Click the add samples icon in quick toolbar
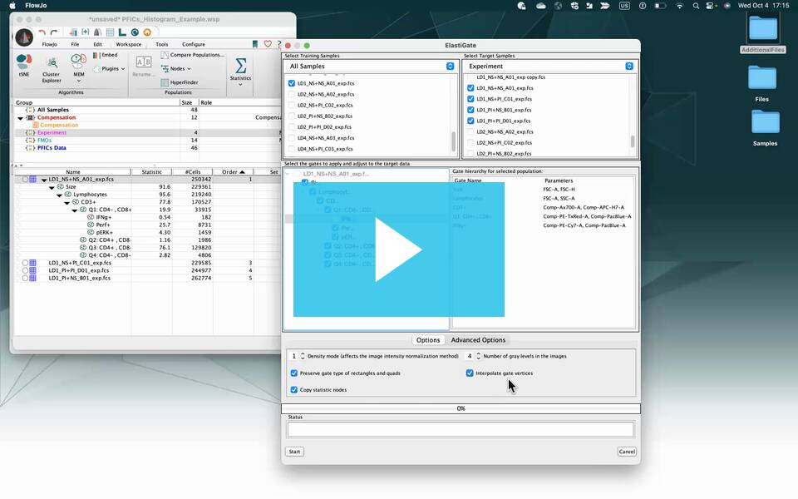This screenshot has height=499, width=798. click(x=73, y=32)
